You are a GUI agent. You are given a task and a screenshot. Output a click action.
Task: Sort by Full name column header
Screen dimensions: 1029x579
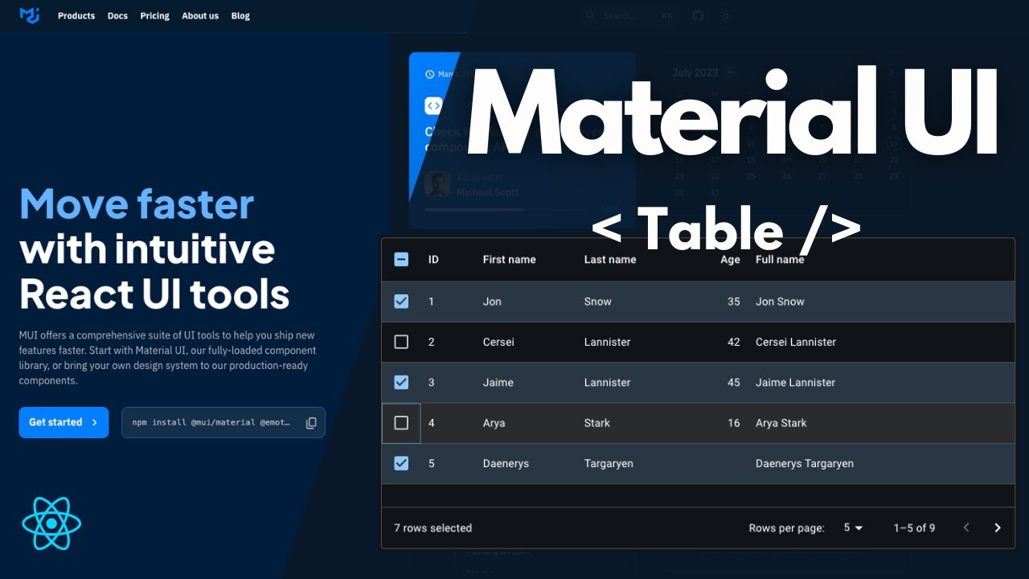click(780, 259)
